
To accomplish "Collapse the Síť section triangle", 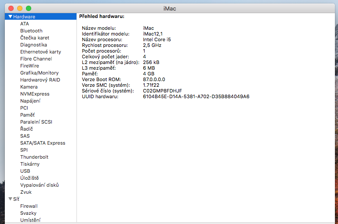I will pyautogui.click(x=11, y=199).
